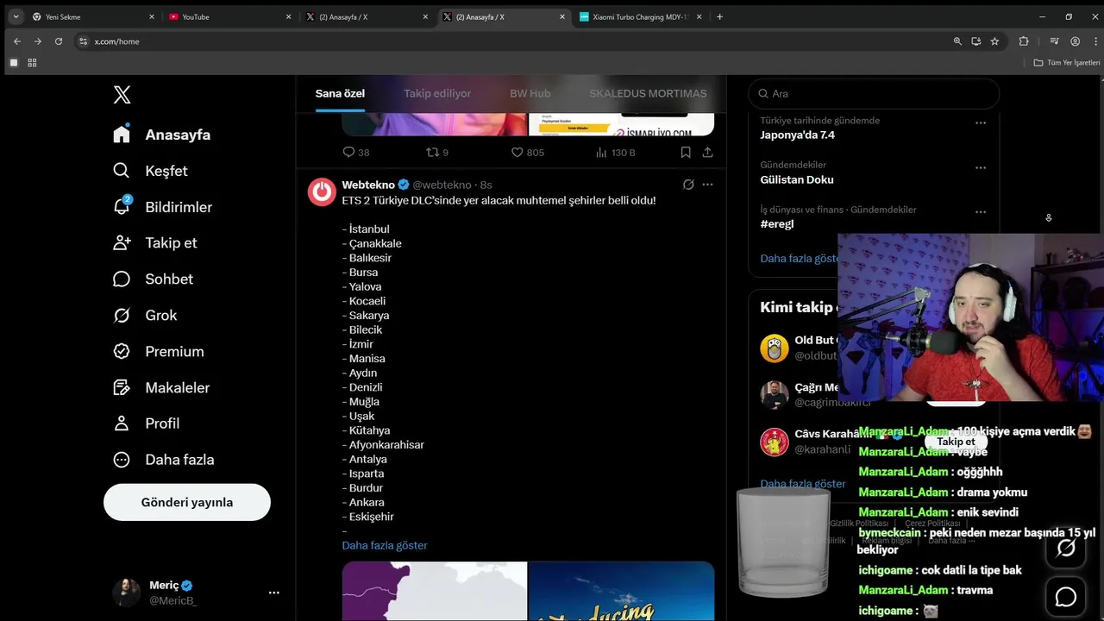
Task: Click Grok icon on Webtekno post
Action: [688, 185]
